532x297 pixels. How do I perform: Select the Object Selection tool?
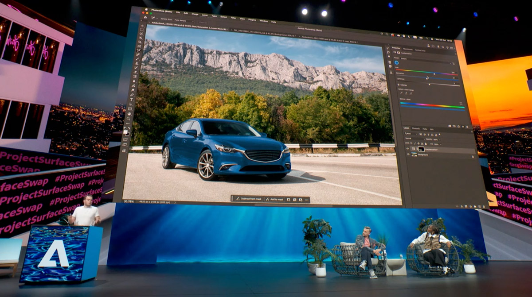141,38
